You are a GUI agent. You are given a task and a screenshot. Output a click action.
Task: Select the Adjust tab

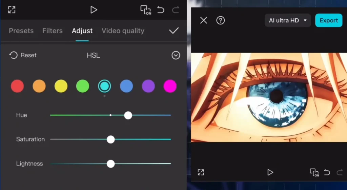[82, 31]
